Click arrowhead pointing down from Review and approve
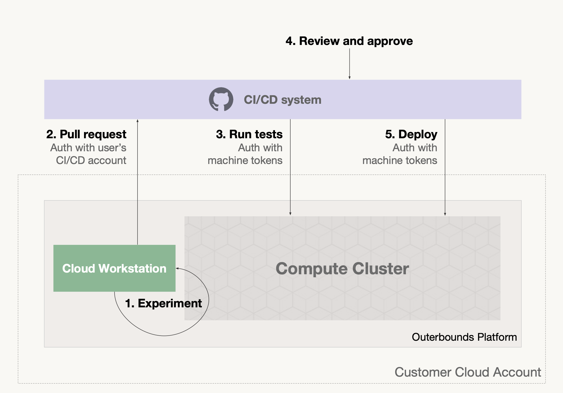The image size is (563, 393). pos(349,77)
